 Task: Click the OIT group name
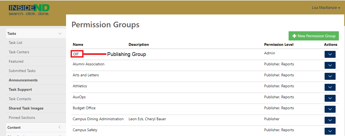click(76, 54)
